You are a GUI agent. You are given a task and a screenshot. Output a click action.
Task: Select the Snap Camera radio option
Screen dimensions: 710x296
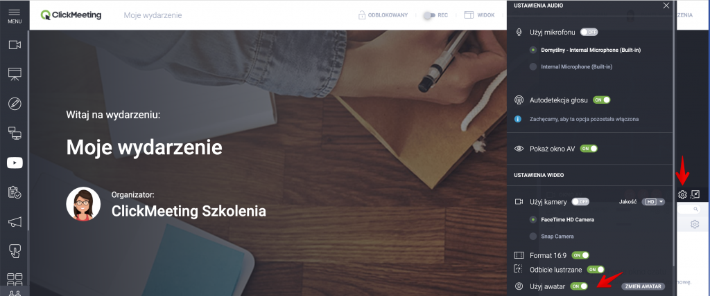[x=533, y=237]
